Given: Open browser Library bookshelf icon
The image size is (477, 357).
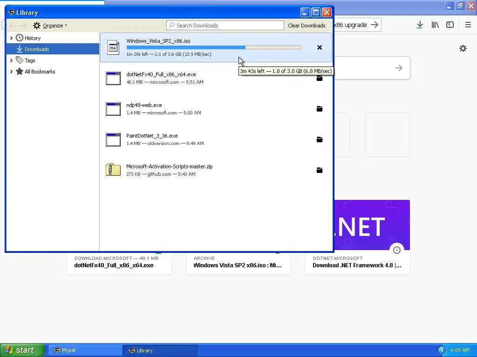Looking at the screenshot, I should (x=435, y=25).
